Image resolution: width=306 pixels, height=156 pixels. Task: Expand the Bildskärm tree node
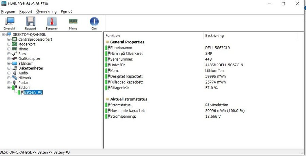tap(9, 63)
